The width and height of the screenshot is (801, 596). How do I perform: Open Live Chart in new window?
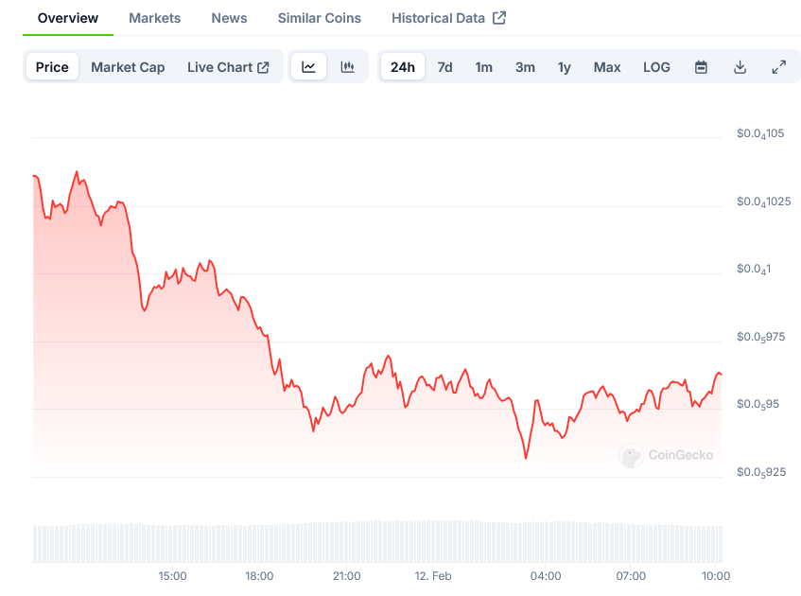pyautogui.click(x=228, y=67)
